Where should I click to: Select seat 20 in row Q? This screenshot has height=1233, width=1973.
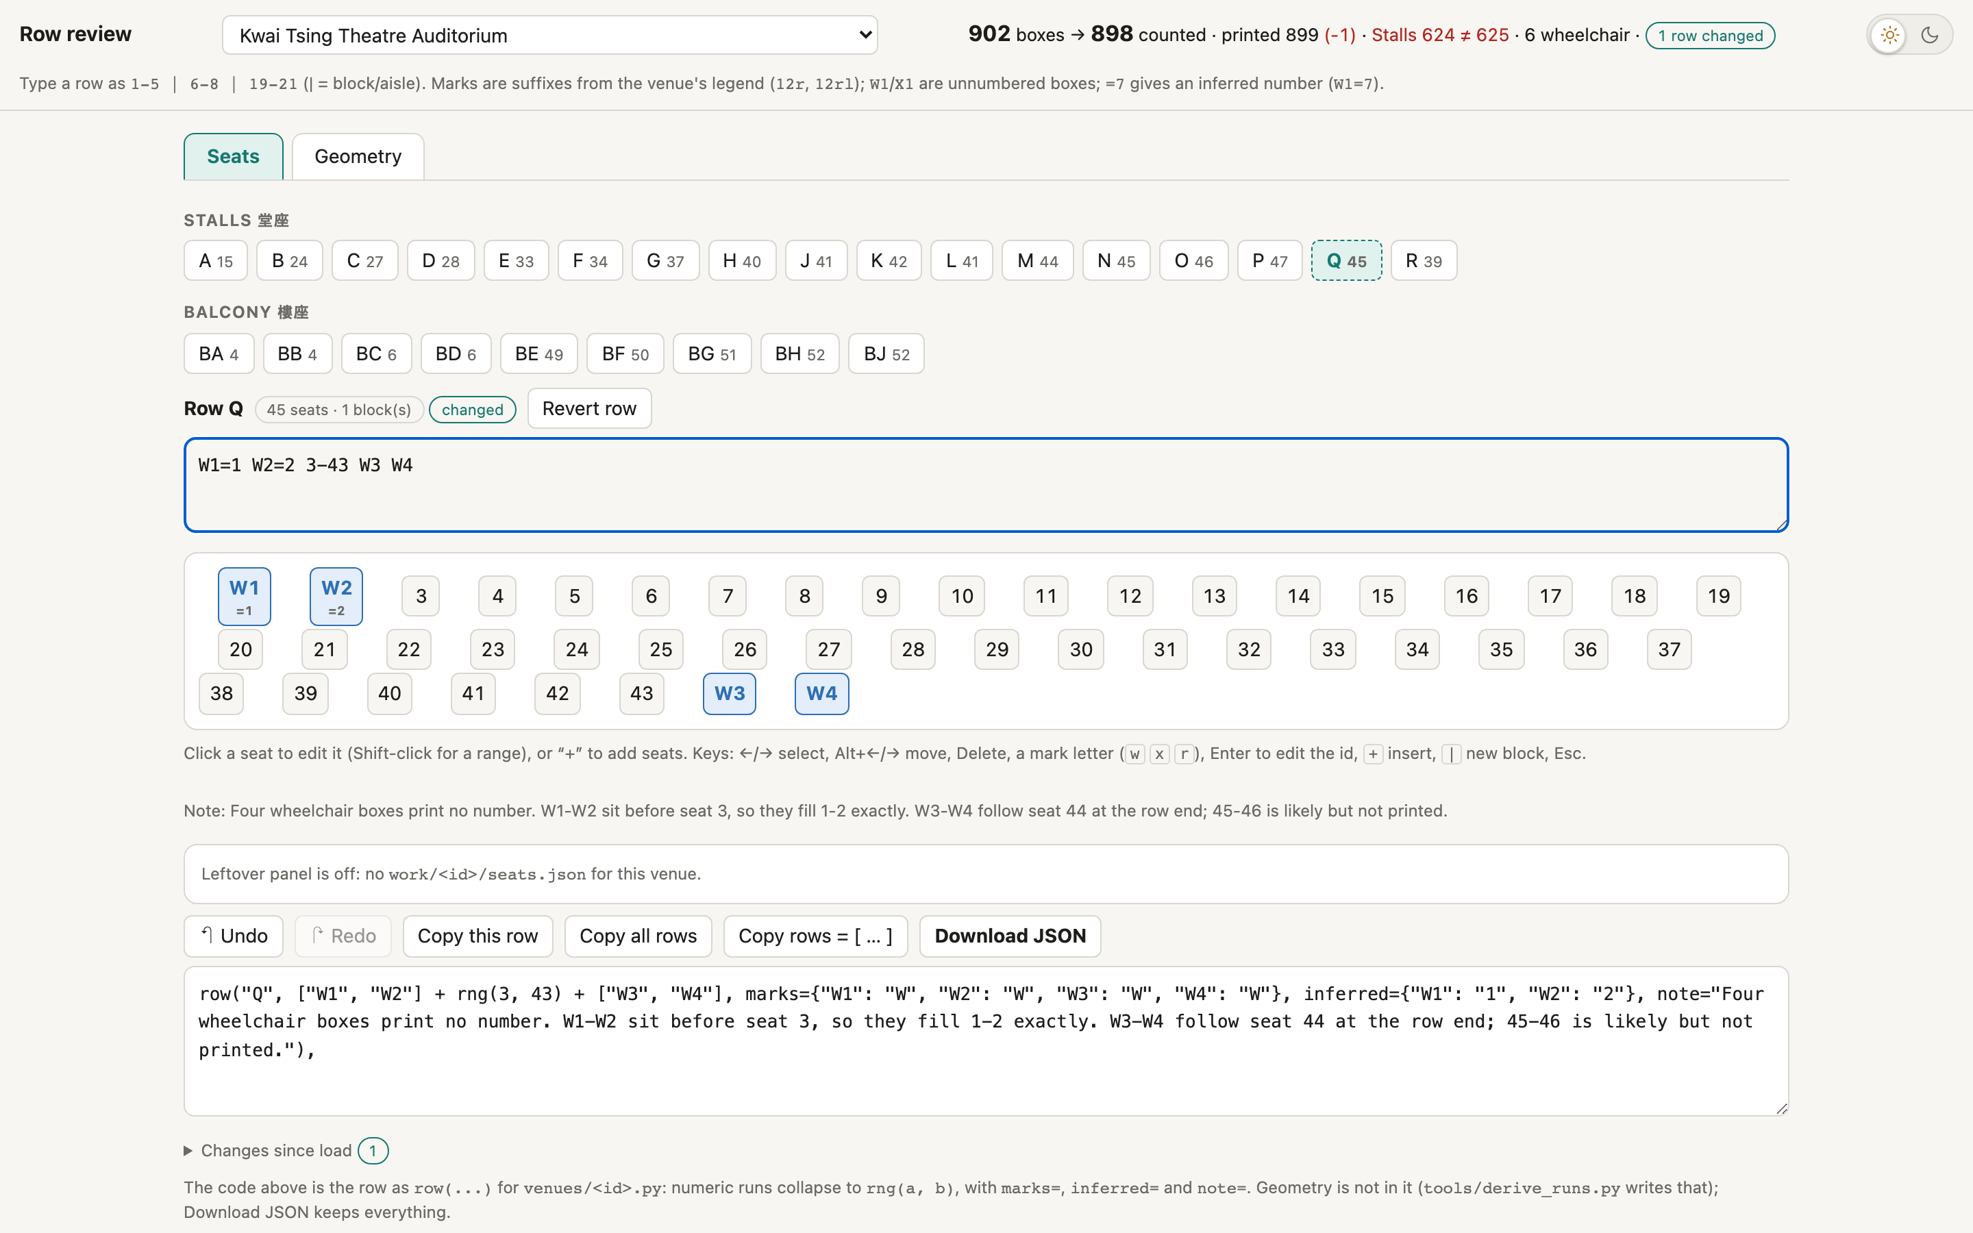click(x=240, y=650)
